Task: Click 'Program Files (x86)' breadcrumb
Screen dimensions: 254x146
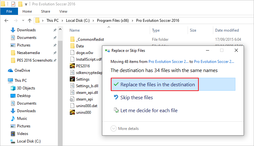Action: coord(113,21)
